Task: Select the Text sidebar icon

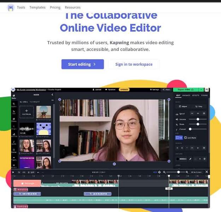Action: (14, 112)
